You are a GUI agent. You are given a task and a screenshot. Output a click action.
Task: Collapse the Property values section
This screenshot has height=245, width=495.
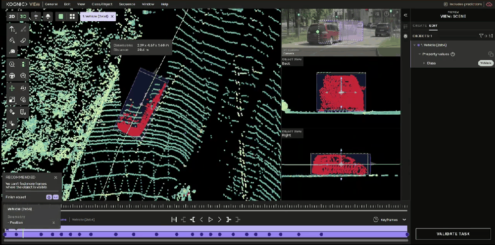click(420, 54)
